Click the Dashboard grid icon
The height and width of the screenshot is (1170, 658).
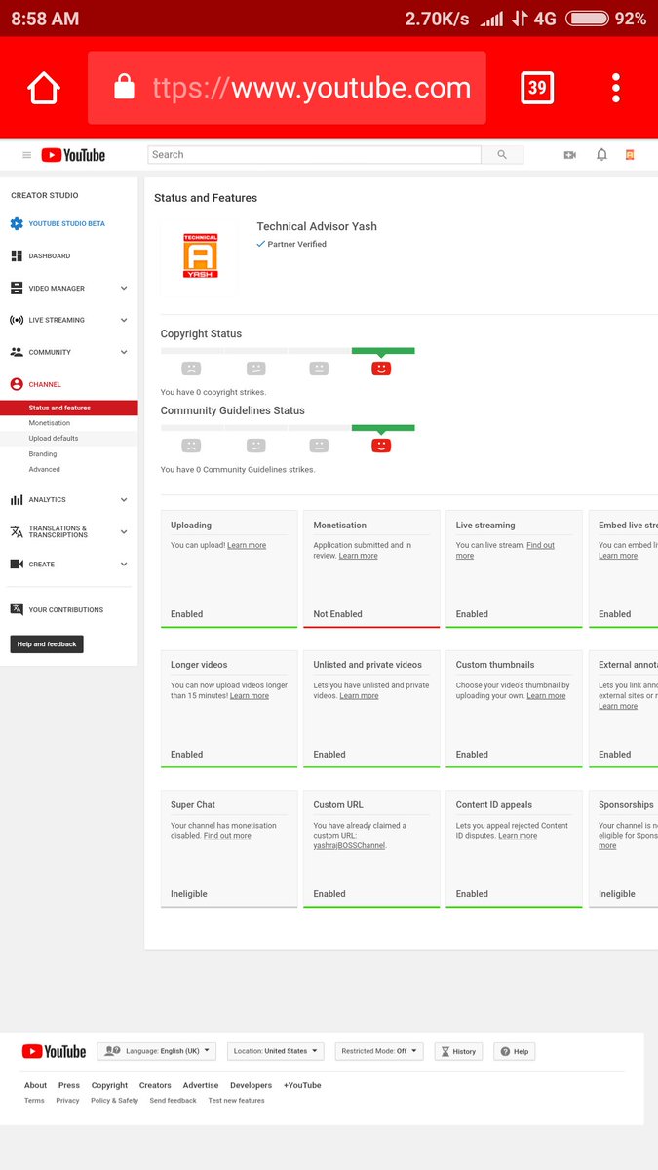coord(17,255)
